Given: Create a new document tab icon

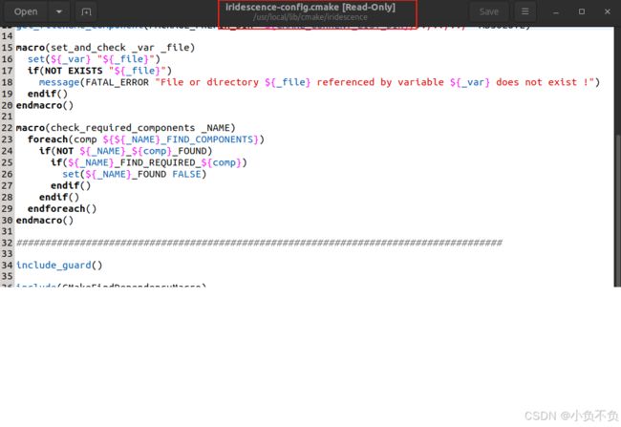Looking at the screenshot, I should [86, 11].
